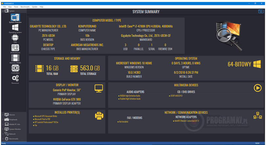Click the ATAPI iHAS124 B drive entry
The image size is (266, 145).
tap(176, 96)
